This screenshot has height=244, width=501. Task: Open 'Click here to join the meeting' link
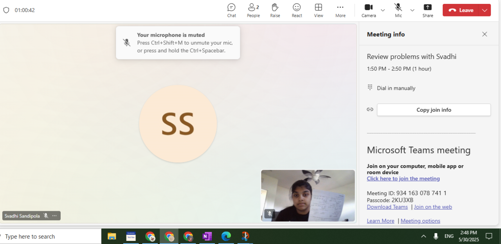tap(403, 178)
